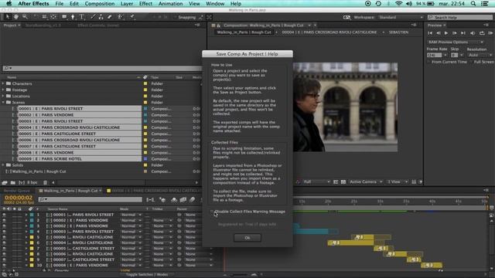Create new folder in Project panel
The width and height of the screenshot is (495, 278).
(13, 182)
